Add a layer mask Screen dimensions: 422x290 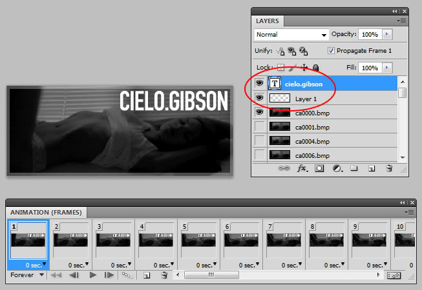tap(319, 168)
